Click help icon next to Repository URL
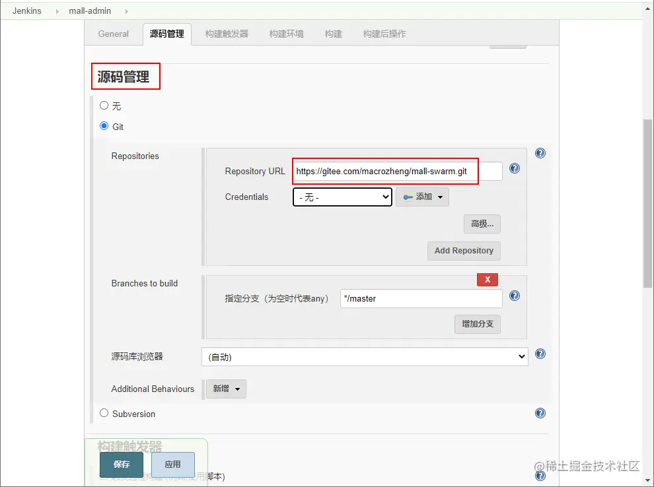Image resolution: width=654 pixels, height=487 pixels. (x=515, y=168)
